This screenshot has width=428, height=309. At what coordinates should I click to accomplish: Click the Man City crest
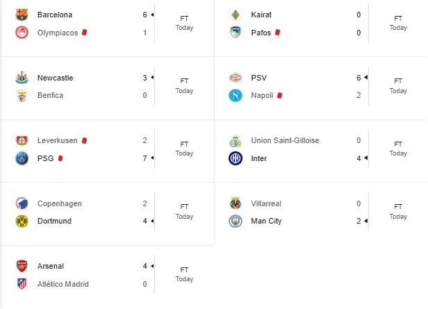click(x=236, y=221)
